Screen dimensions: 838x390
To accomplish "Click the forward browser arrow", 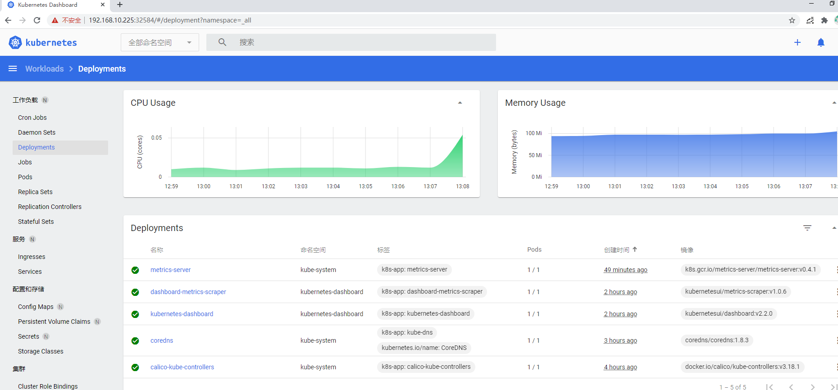I will (23, 20).
